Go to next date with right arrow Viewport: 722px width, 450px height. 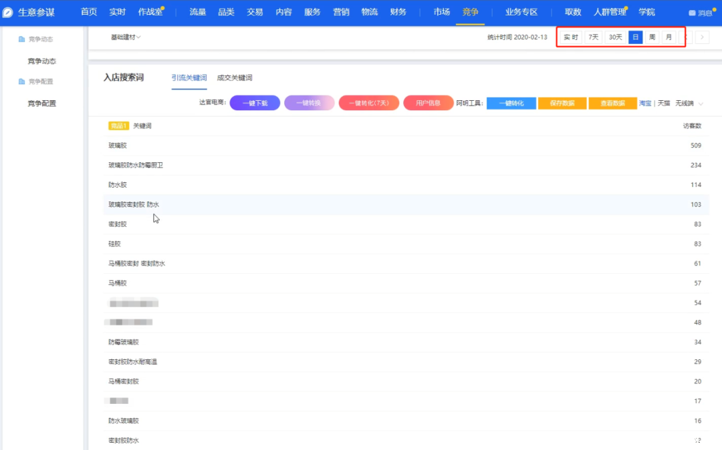point(702,37)
